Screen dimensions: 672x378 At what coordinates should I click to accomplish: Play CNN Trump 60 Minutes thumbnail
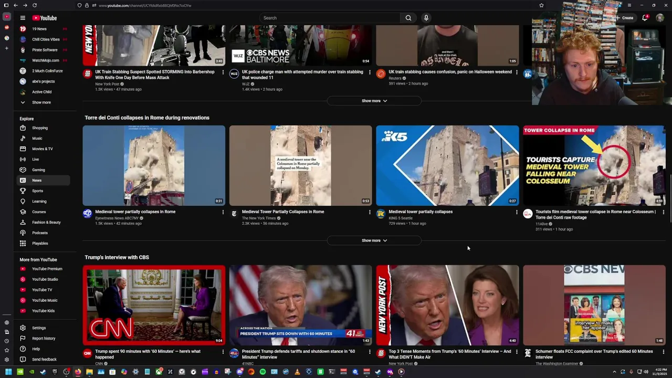154,305
